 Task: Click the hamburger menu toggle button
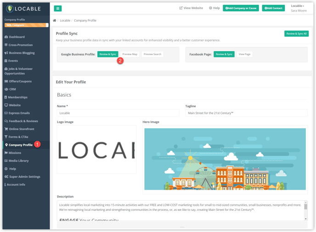(x=57, y=8)
